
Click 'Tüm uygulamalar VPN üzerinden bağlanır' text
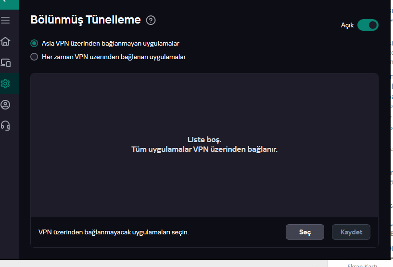(204, 149)
